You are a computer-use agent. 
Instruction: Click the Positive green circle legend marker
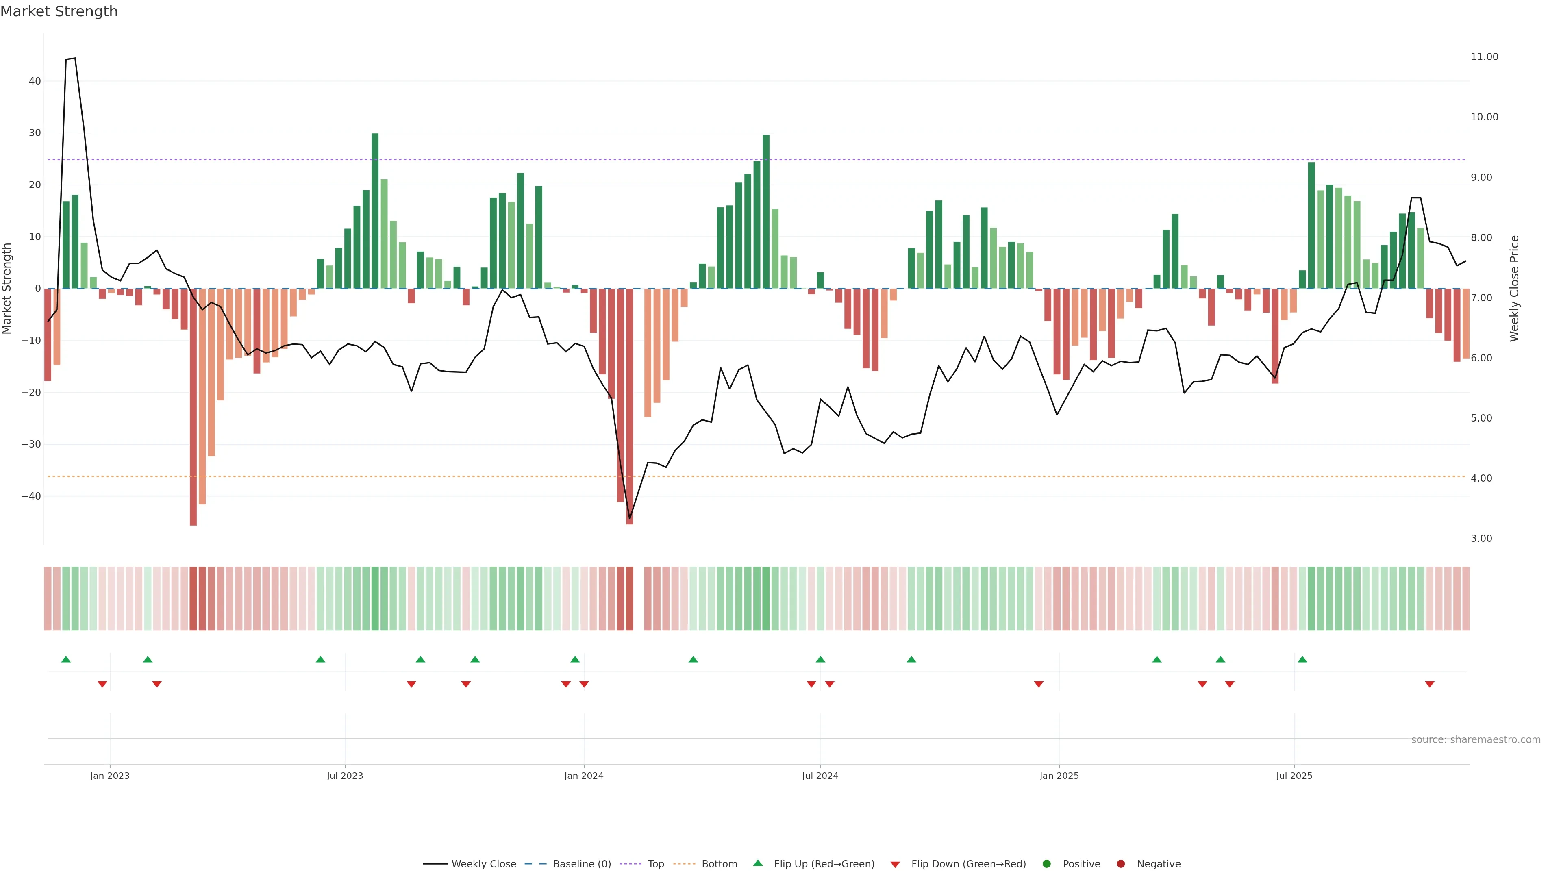[1046, 864]
